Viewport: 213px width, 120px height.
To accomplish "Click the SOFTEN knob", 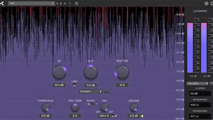I will point(122,72).
